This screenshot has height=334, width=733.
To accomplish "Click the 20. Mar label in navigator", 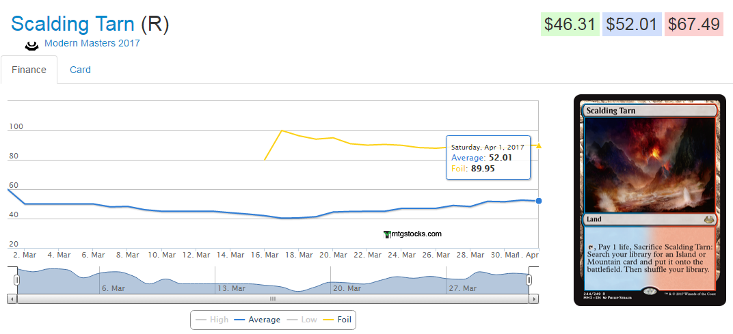I will coord(347,288).
